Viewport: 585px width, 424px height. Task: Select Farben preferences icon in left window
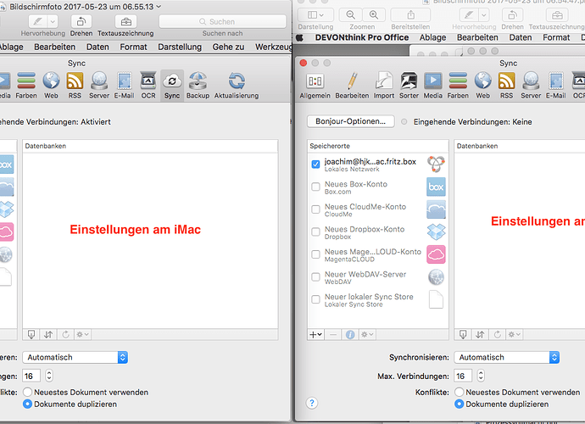tap(26, 86)
